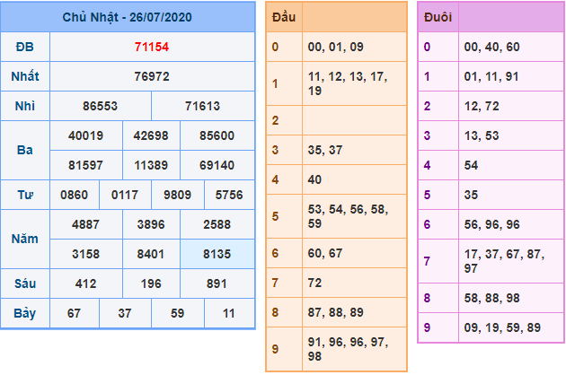Screen dimensions: 566x375
Task: Select second prize number 86553
Action: (100, 106)
